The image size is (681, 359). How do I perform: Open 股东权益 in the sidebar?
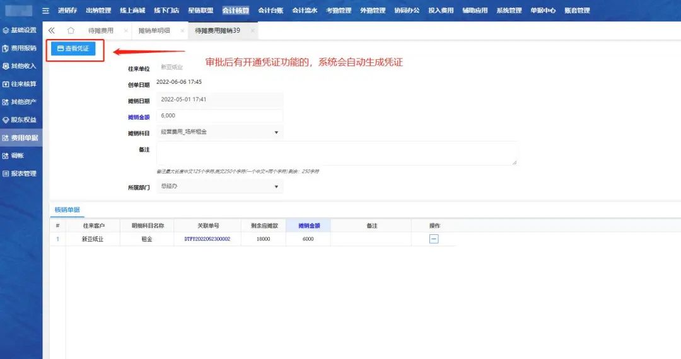20,120
